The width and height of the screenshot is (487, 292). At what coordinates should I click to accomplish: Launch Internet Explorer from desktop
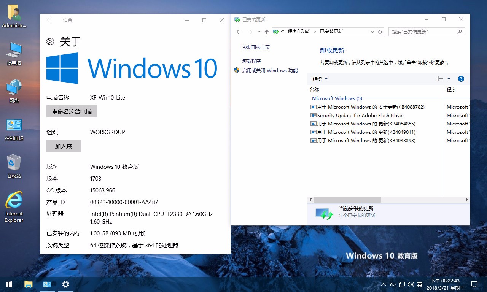[x=14, y=207]
